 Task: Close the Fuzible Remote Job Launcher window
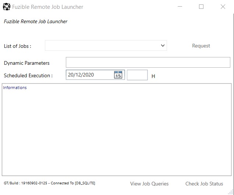point(223,7)
